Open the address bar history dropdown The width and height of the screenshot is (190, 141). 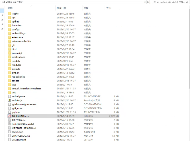pos(145,2)
